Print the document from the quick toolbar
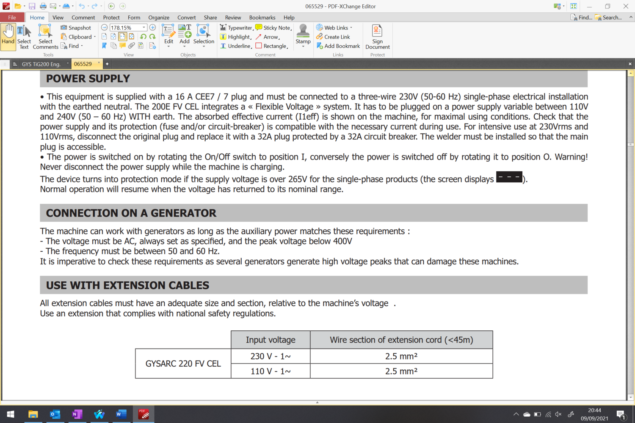This screenshot has width=635, height=423. 43,6
